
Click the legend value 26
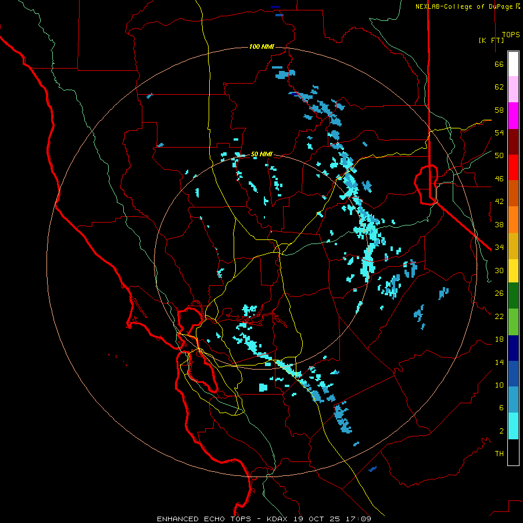(x=499, y=293)
